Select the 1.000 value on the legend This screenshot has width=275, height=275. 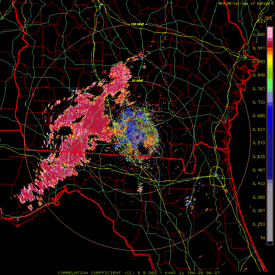click(259, 35)
